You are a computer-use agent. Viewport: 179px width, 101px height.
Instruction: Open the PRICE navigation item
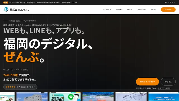click(130, 10)
